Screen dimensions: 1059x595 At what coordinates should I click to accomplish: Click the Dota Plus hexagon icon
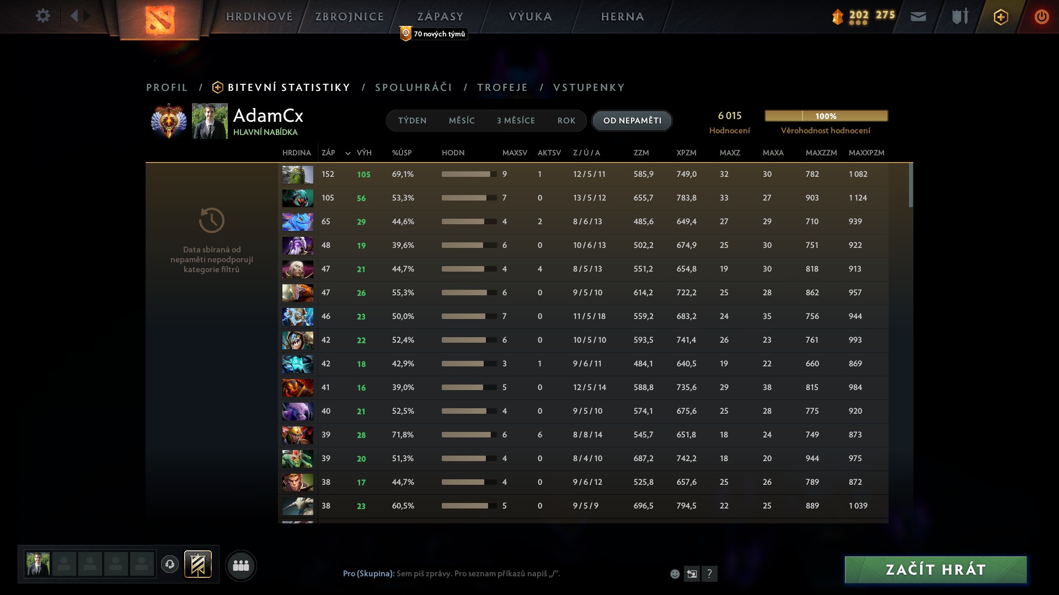[1001, 17]
